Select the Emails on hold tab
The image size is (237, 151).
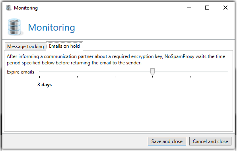64,46
